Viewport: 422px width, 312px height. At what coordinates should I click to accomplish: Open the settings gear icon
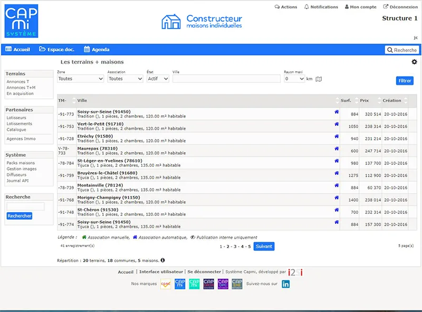414,62
